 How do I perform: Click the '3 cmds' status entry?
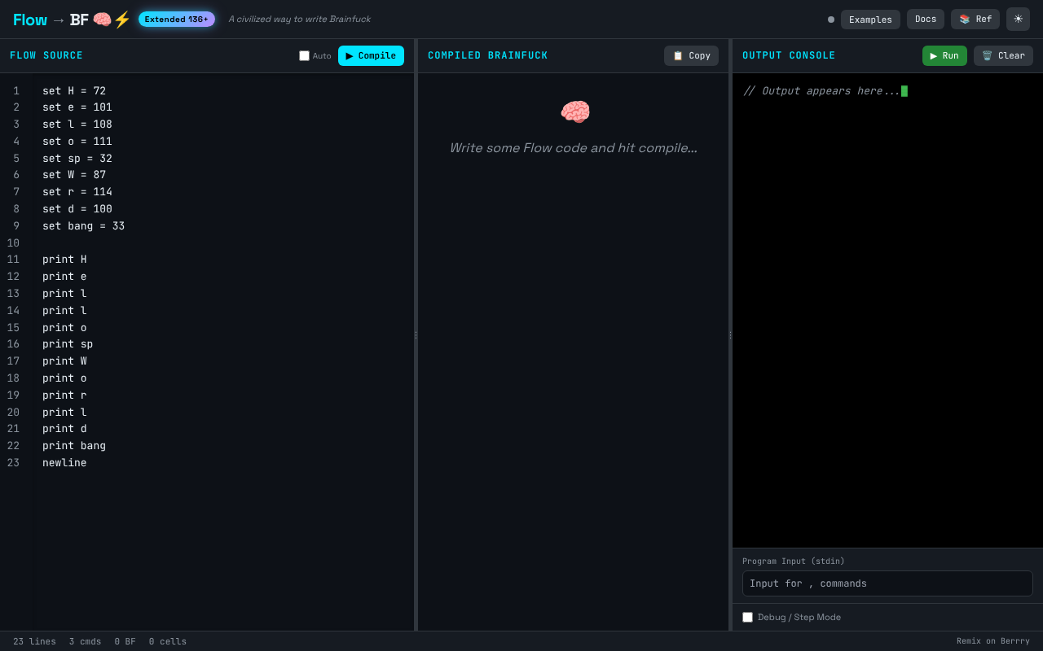85,641
